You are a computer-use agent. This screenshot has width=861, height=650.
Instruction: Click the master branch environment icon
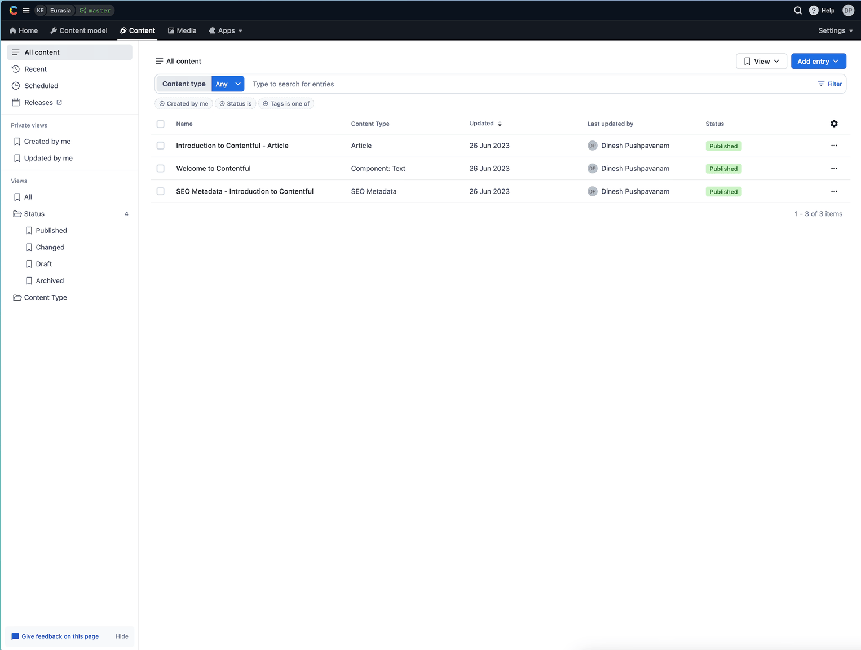(x=83, y=11)
